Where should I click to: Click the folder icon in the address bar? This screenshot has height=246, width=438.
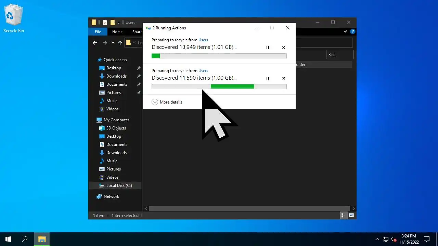click(x=129, y=43)
